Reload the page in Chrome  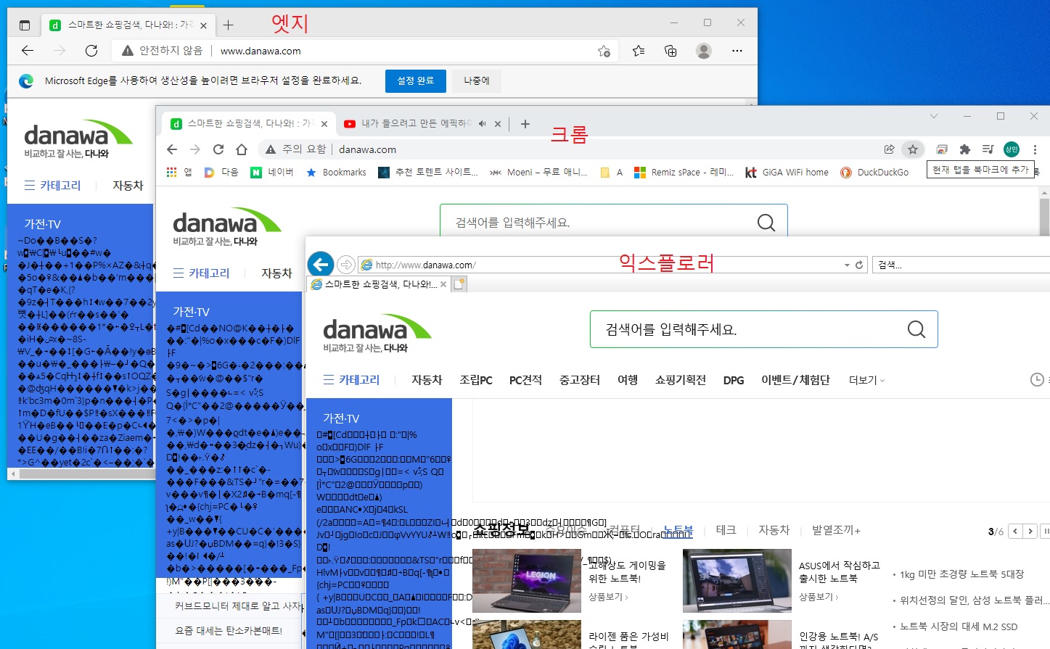pos(218,149)
